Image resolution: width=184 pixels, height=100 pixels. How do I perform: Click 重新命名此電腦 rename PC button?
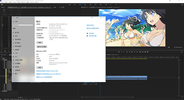(x=42, y=47)
